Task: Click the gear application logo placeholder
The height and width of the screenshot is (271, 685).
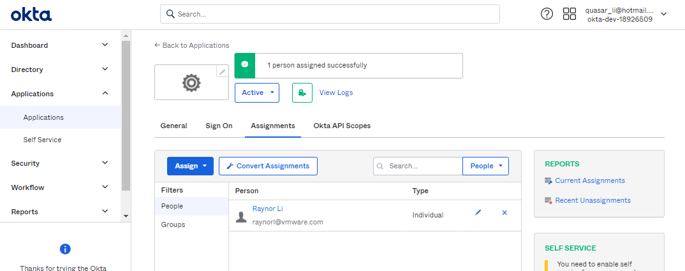Action: (191, 83)
